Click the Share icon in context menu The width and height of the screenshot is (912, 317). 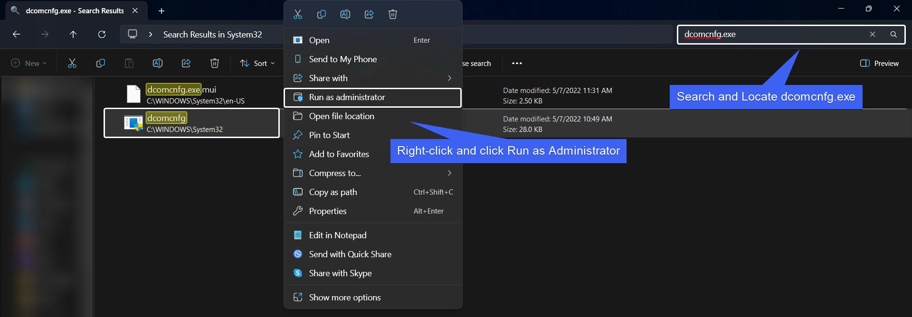369,14
